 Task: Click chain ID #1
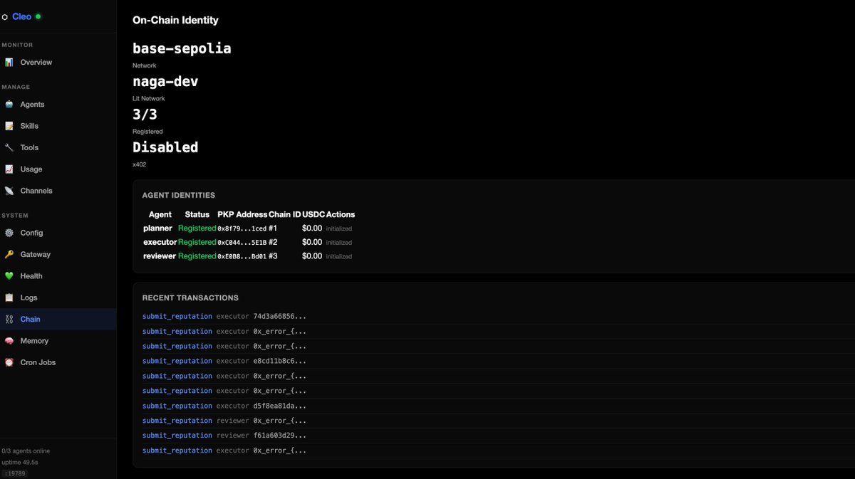(x=273, y=228)
